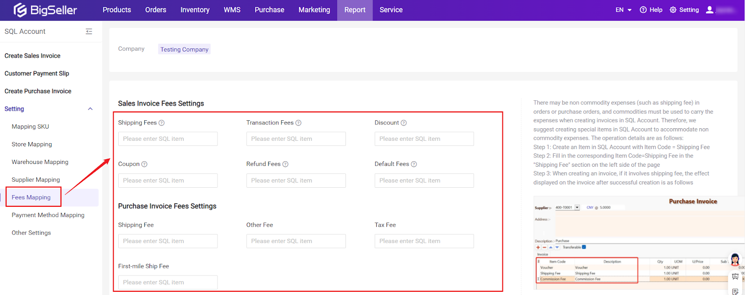Open the Report menu
The height and width of the screenshot is (295, 745).
click(x=355, y=10)
